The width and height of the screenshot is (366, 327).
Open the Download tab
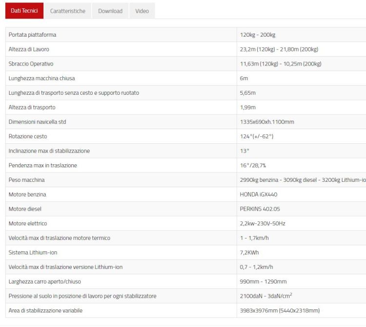pos(110,11)
